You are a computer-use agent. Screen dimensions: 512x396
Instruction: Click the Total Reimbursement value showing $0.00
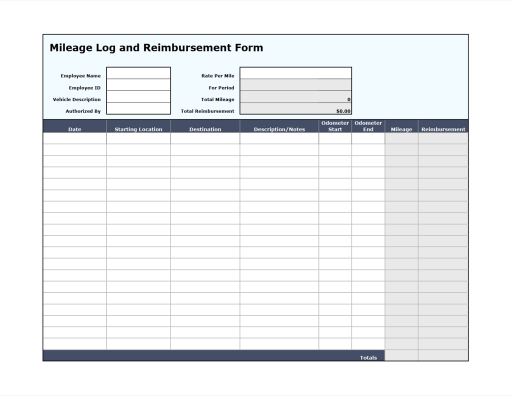coord(295,108)
